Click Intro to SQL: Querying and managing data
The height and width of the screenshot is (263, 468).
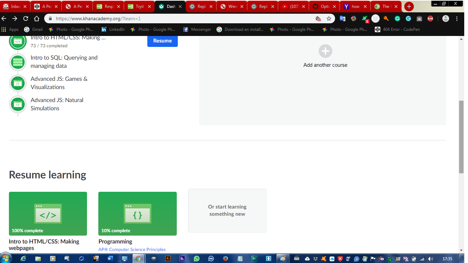(x=64, y=62)
